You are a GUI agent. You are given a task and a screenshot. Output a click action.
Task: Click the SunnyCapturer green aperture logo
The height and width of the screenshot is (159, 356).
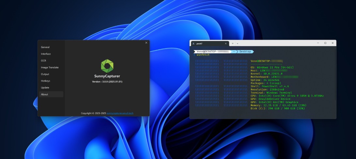(x=107, y=66)
